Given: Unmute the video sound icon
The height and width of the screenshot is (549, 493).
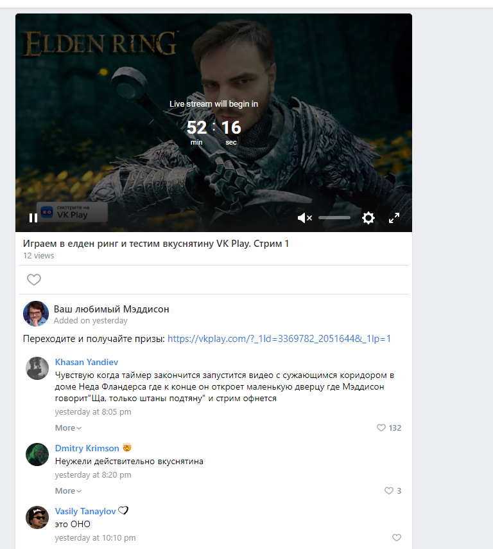Looking at the screenshot, I should (x=304, y=218).
